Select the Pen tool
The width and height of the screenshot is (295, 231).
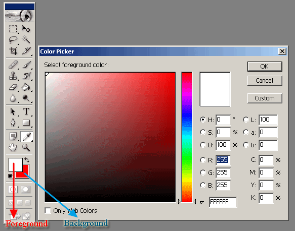[13, 123]
